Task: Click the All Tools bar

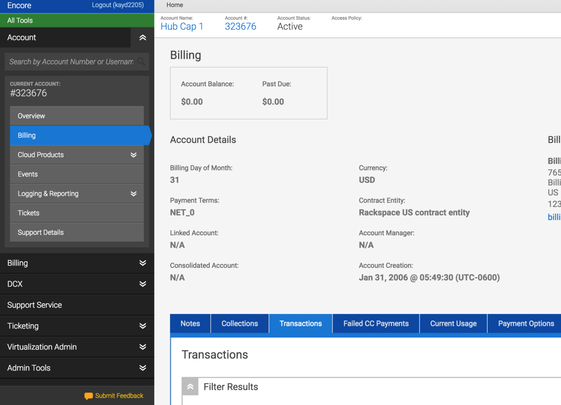Action: (x=77, y=20)
